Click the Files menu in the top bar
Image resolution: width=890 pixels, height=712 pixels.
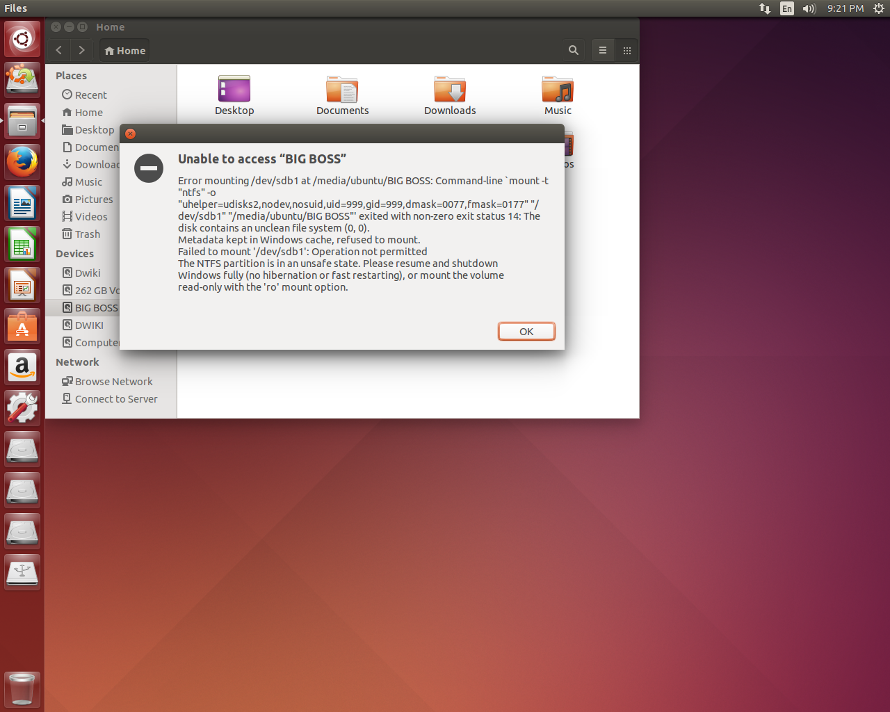[x=15, y=8]
